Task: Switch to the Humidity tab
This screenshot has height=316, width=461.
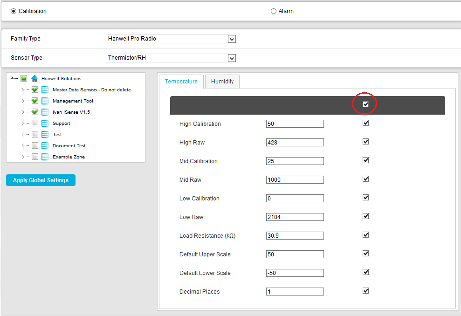Action: (222, 82)
